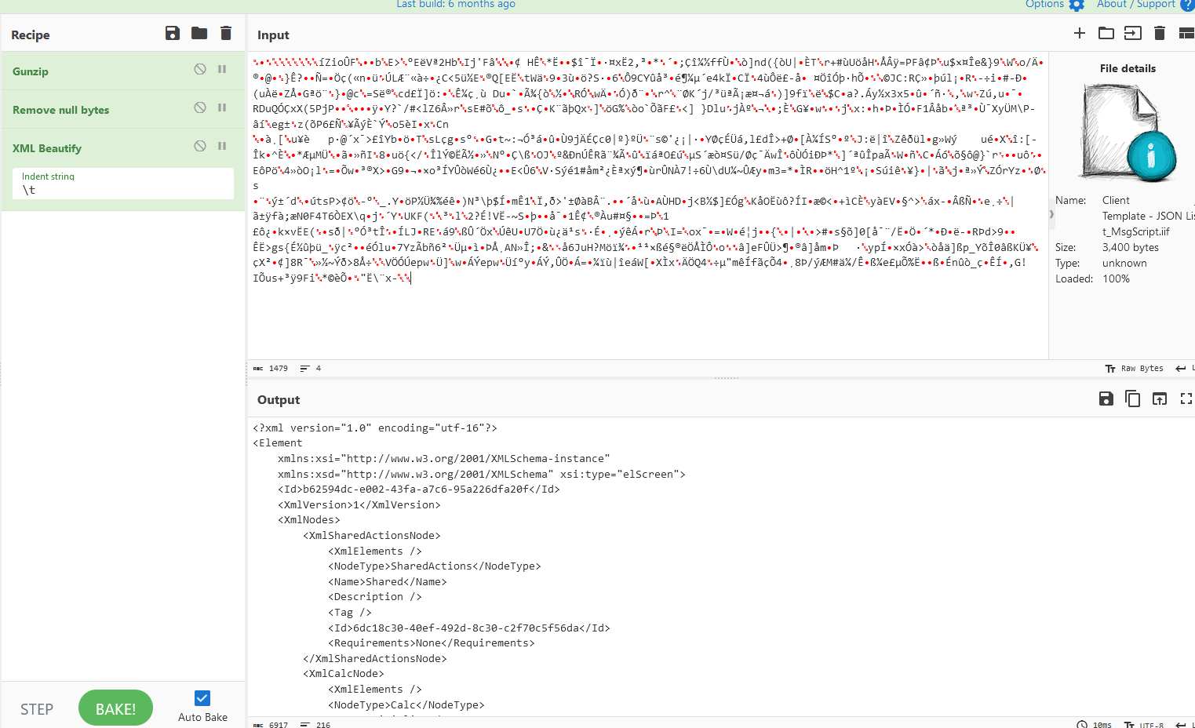Load a saved recipe from the library

(199, 33)
